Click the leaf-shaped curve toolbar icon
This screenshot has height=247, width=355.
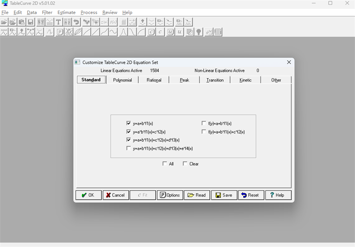point(78,32)
